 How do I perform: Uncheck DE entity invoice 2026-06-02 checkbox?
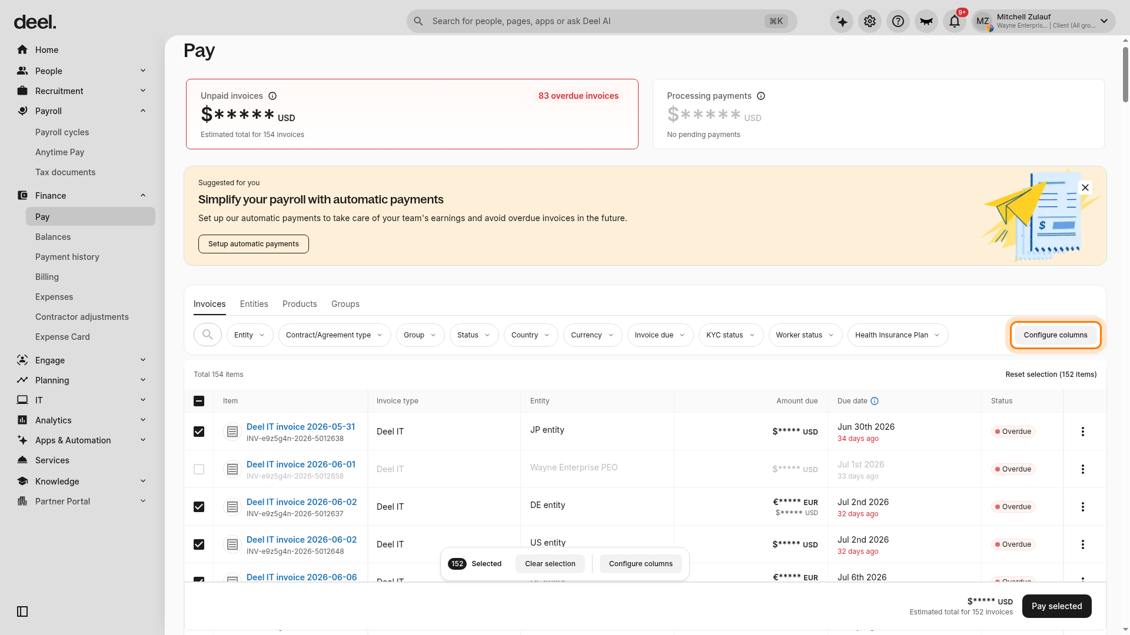[199, 507]
